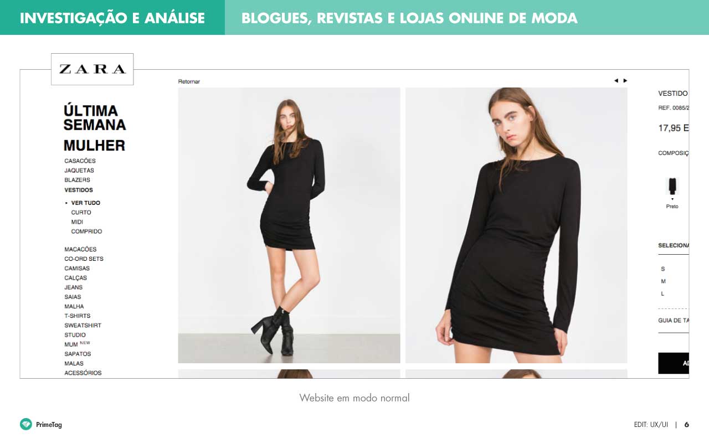Open the VESTIDOS category
Screen dimensions: 709x443
tap(79, 190)
